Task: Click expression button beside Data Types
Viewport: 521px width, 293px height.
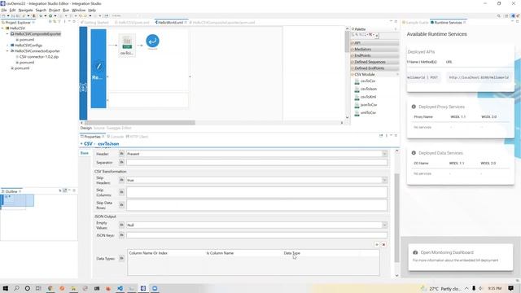Action: pyautogui.click(x=121, y=258)
